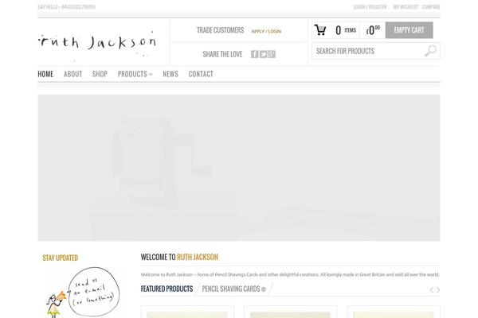Click the Trade Customers label
478x318 pixels.
pyautogui.click(x=221, y=30)
